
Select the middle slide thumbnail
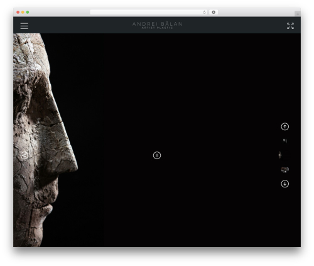coord(284,155)
